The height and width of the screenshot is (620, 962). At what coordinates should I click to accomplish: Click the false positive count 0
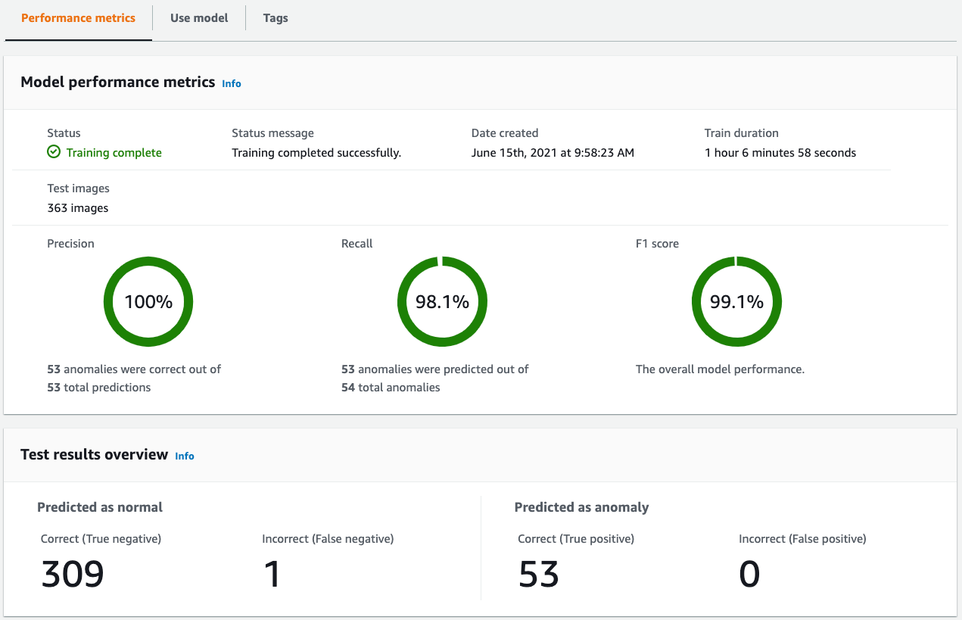(749, 575)
